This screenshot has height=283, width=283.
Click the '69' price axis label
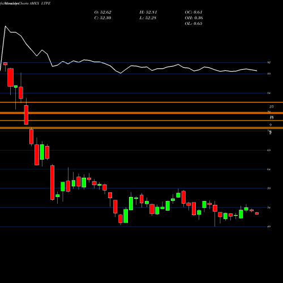coord(269,150)
